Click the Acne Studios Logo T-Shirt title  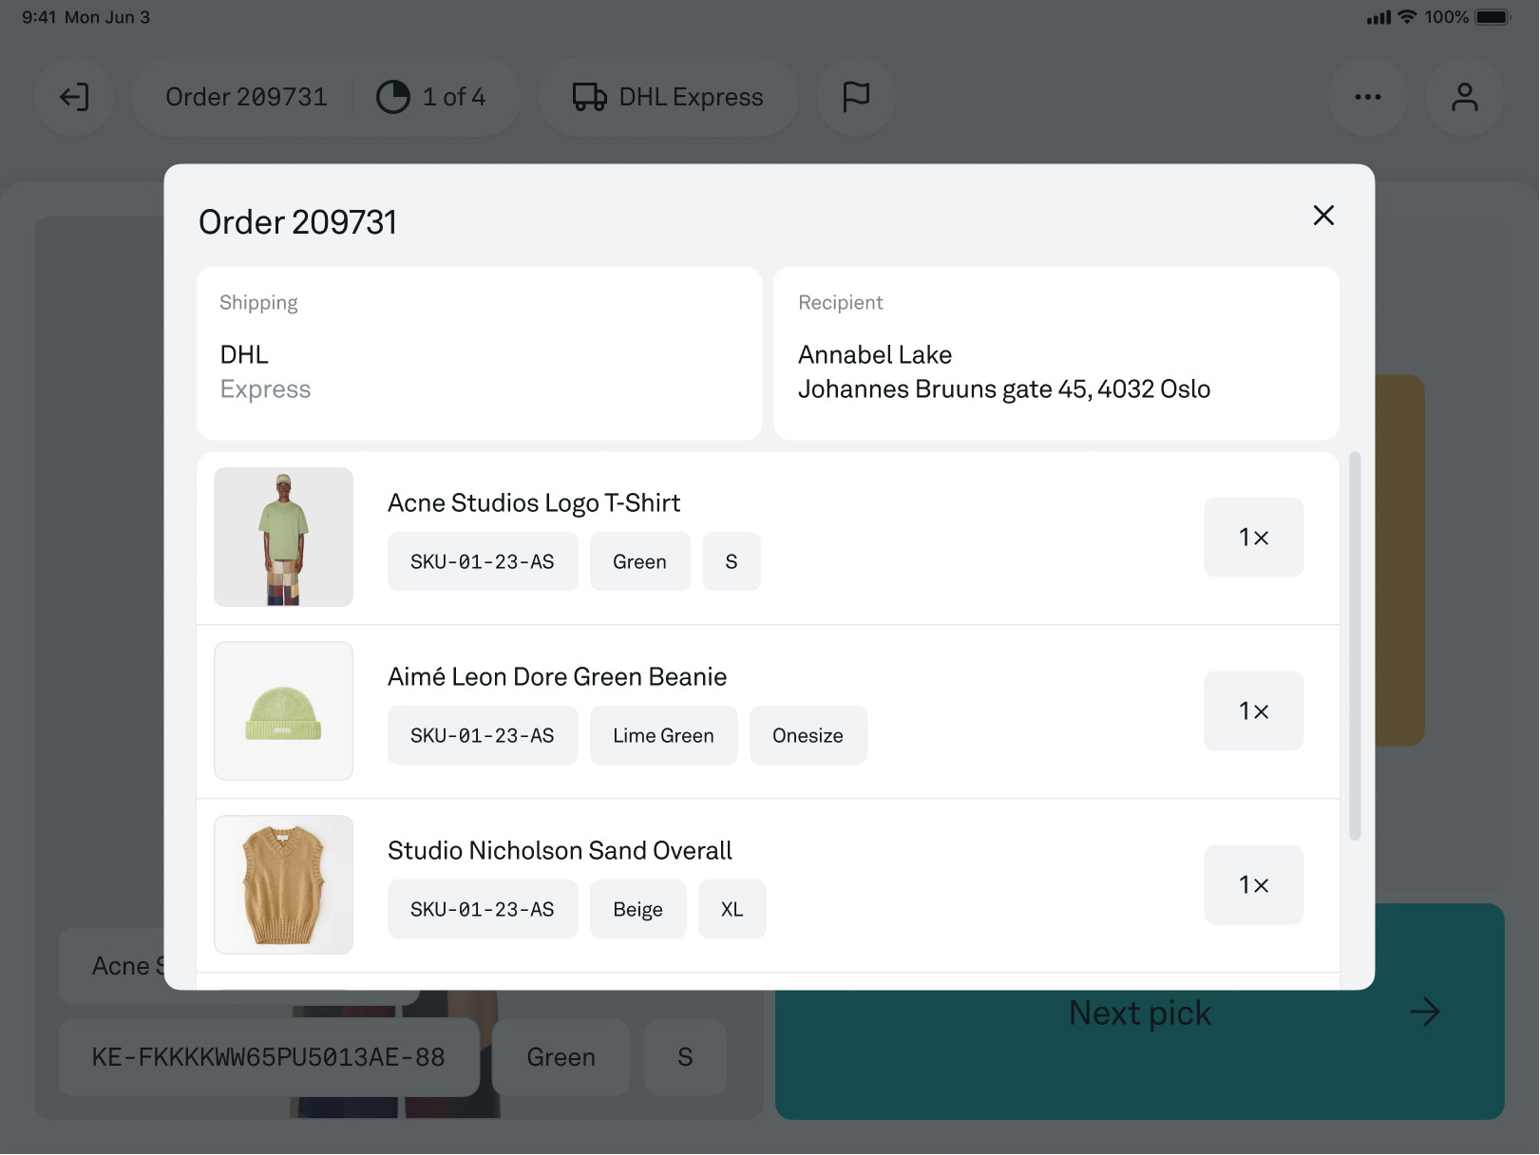(534, 502)
